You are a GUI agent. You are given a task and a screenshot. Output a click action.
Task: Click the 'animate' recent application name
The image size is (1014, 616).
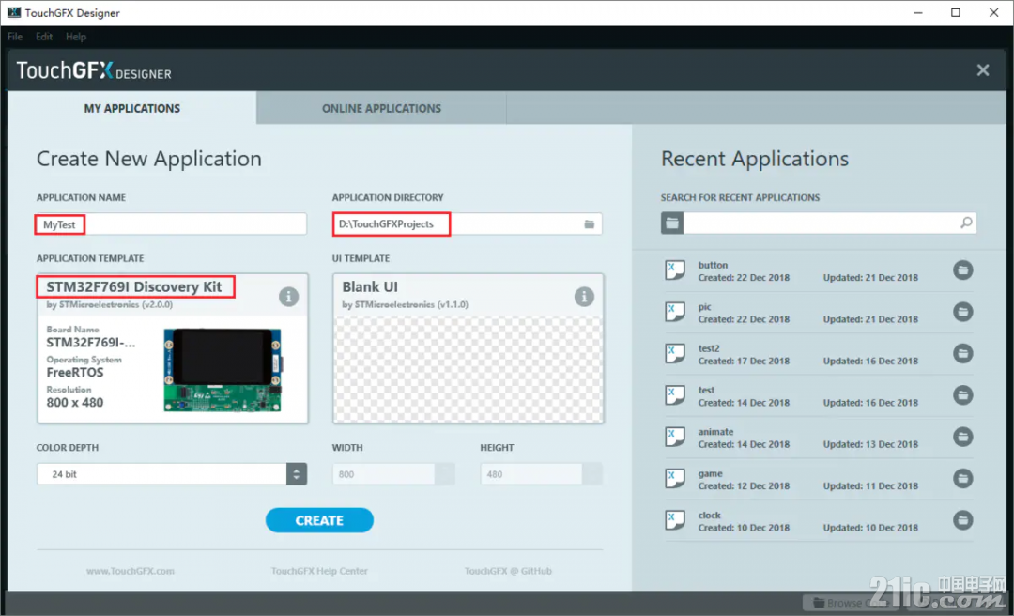[x=715, y=432]
